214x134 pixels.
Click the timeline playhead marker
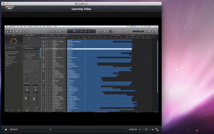coord(85,39)
